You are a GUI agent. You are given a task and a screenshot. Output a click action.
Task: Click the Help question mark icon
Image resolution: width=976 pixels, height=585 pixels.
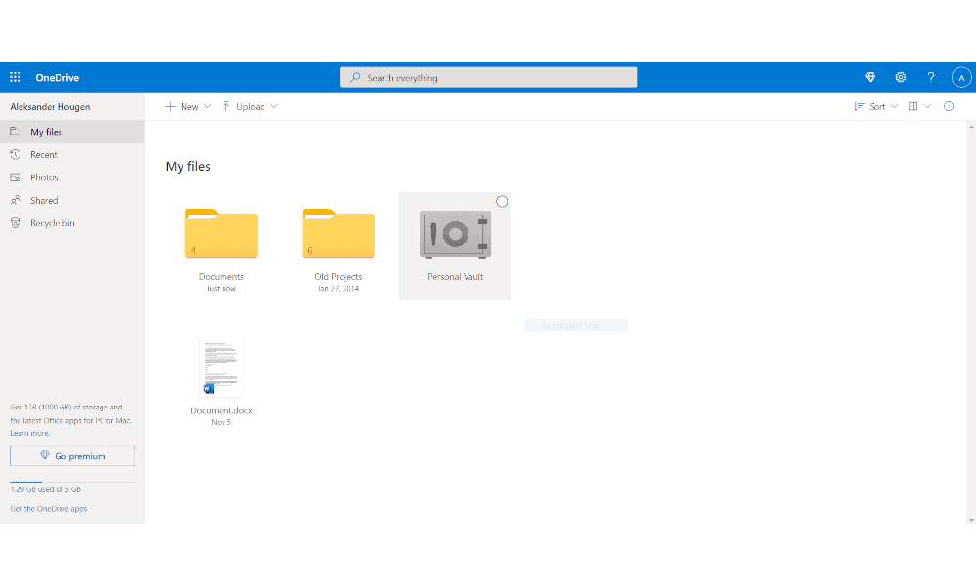(x=931, y=77)
